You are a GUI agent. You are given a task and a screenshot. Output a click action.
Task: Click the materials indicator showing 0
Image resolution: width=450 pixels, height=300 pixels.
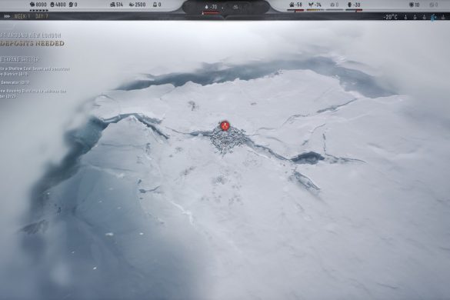(x=335, y=5)
